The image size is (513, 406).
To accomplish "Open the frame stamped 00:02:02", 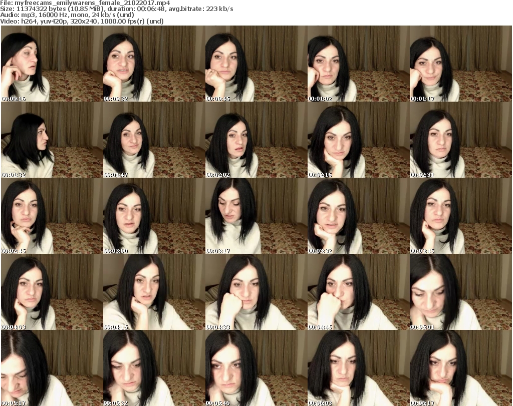I will tap(256, 140).
